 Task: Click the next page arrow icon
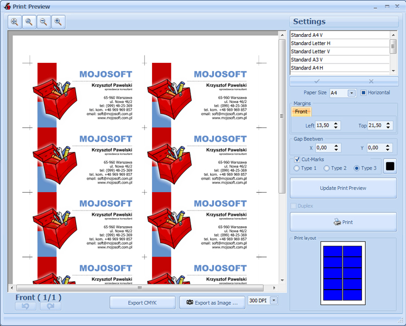pos(50,306)
